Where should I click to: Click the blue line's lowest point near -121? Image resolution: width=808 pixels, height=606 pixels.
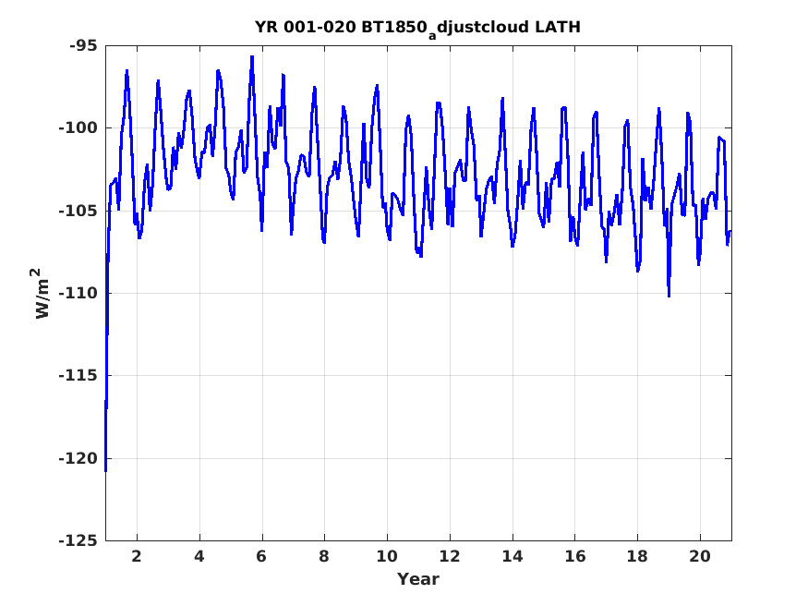click(x=105, y=470)
